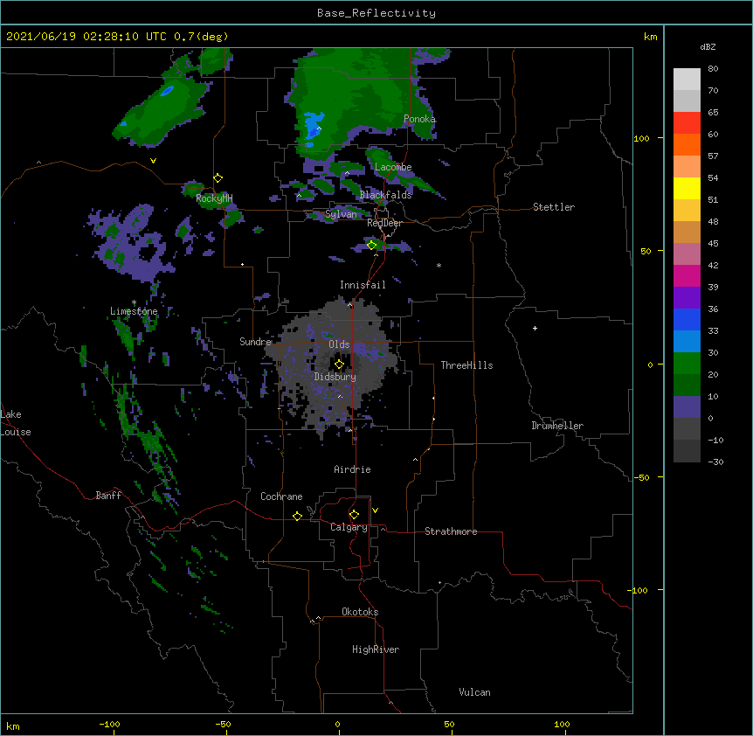Click the 33 dBZ blue legend swatch
The image size is (753, 736).
pos(687,319)
